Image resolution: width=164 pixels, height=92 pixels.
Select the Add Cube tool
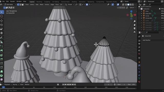pyautogui.click(x=2, y=47)
